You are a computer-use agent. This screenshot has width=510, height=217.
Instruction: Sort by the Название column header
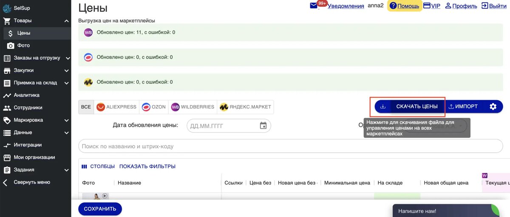(129, 183)
